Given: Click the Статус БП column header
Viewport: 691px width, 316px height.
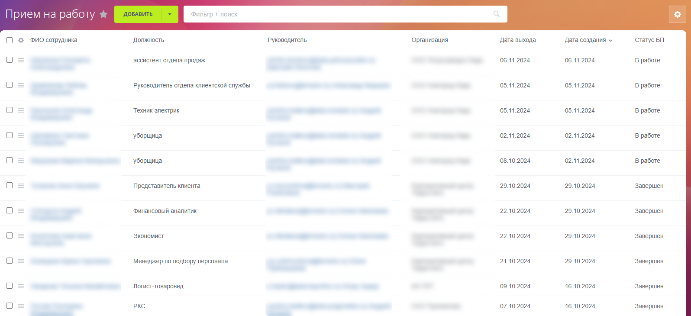Looking at the screenshot, I should point(649,40).
